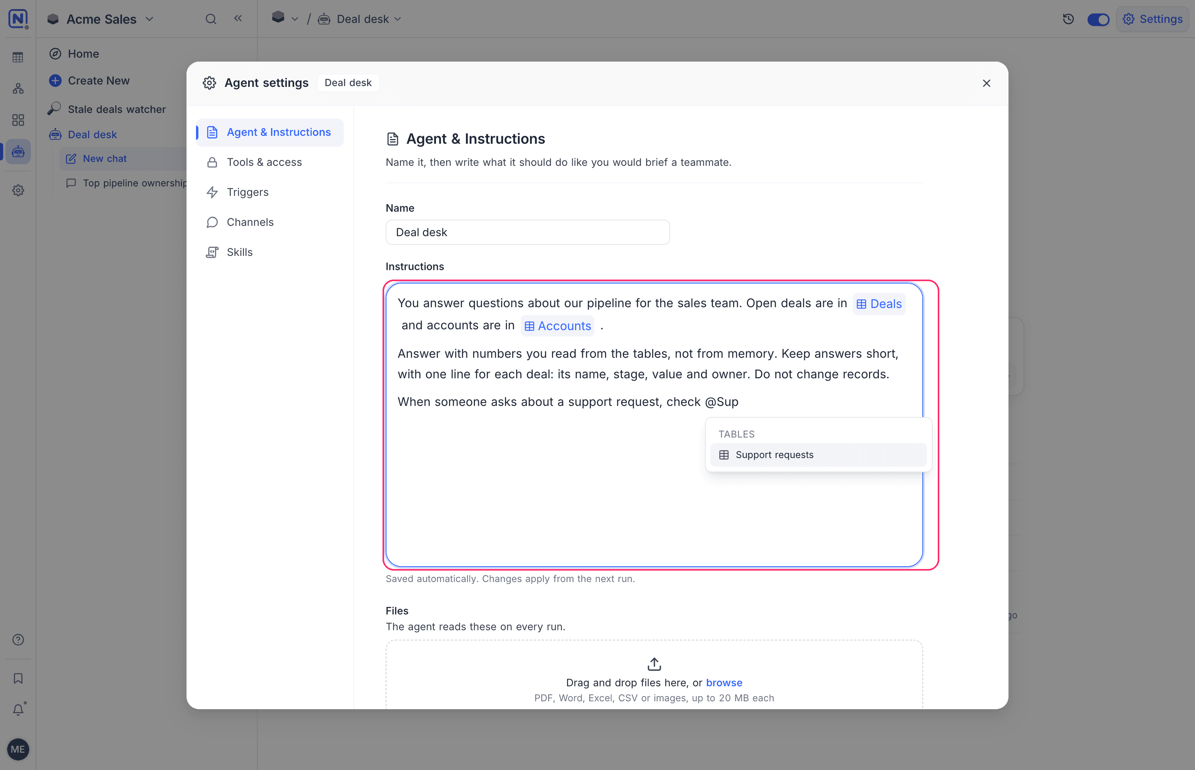Click the app logo in top-left corner
The width and height of the screenshot is (1195, 770).
18,19
